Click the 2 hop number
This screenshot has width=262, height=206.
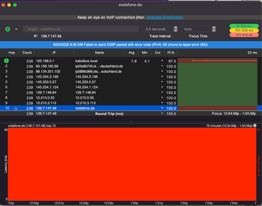[x=6, y=66]
